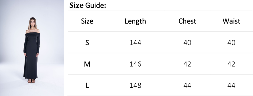Select size S row label
Screen dimensions: 253x96
tap(87, 43)
